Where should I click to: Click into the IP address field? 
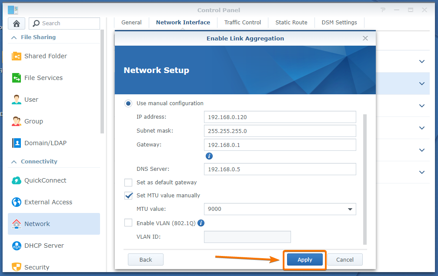280,117
